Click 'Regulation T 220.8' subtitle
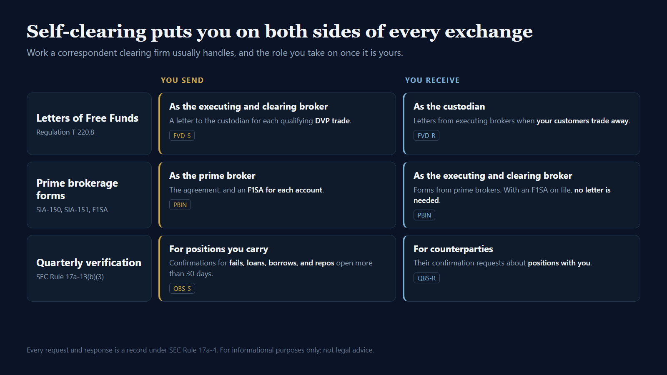 [65, 132]
